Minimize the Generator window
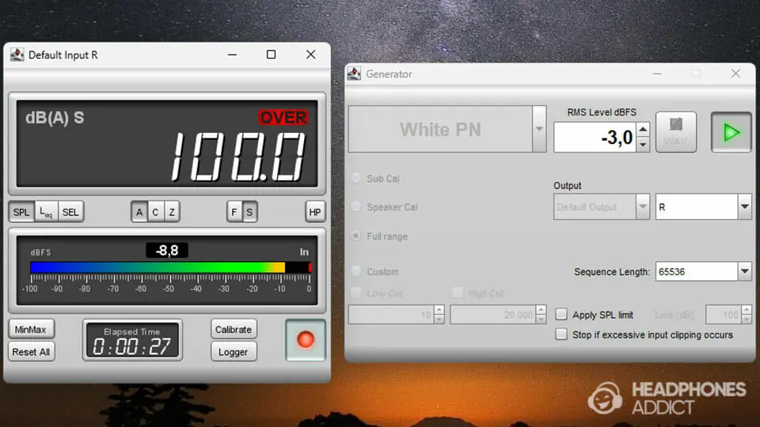 (657, 74)
